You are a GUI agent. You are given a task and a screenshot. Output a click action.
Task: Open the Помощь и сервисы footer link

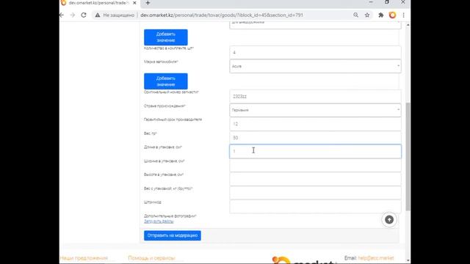click(x=152, y=258)
